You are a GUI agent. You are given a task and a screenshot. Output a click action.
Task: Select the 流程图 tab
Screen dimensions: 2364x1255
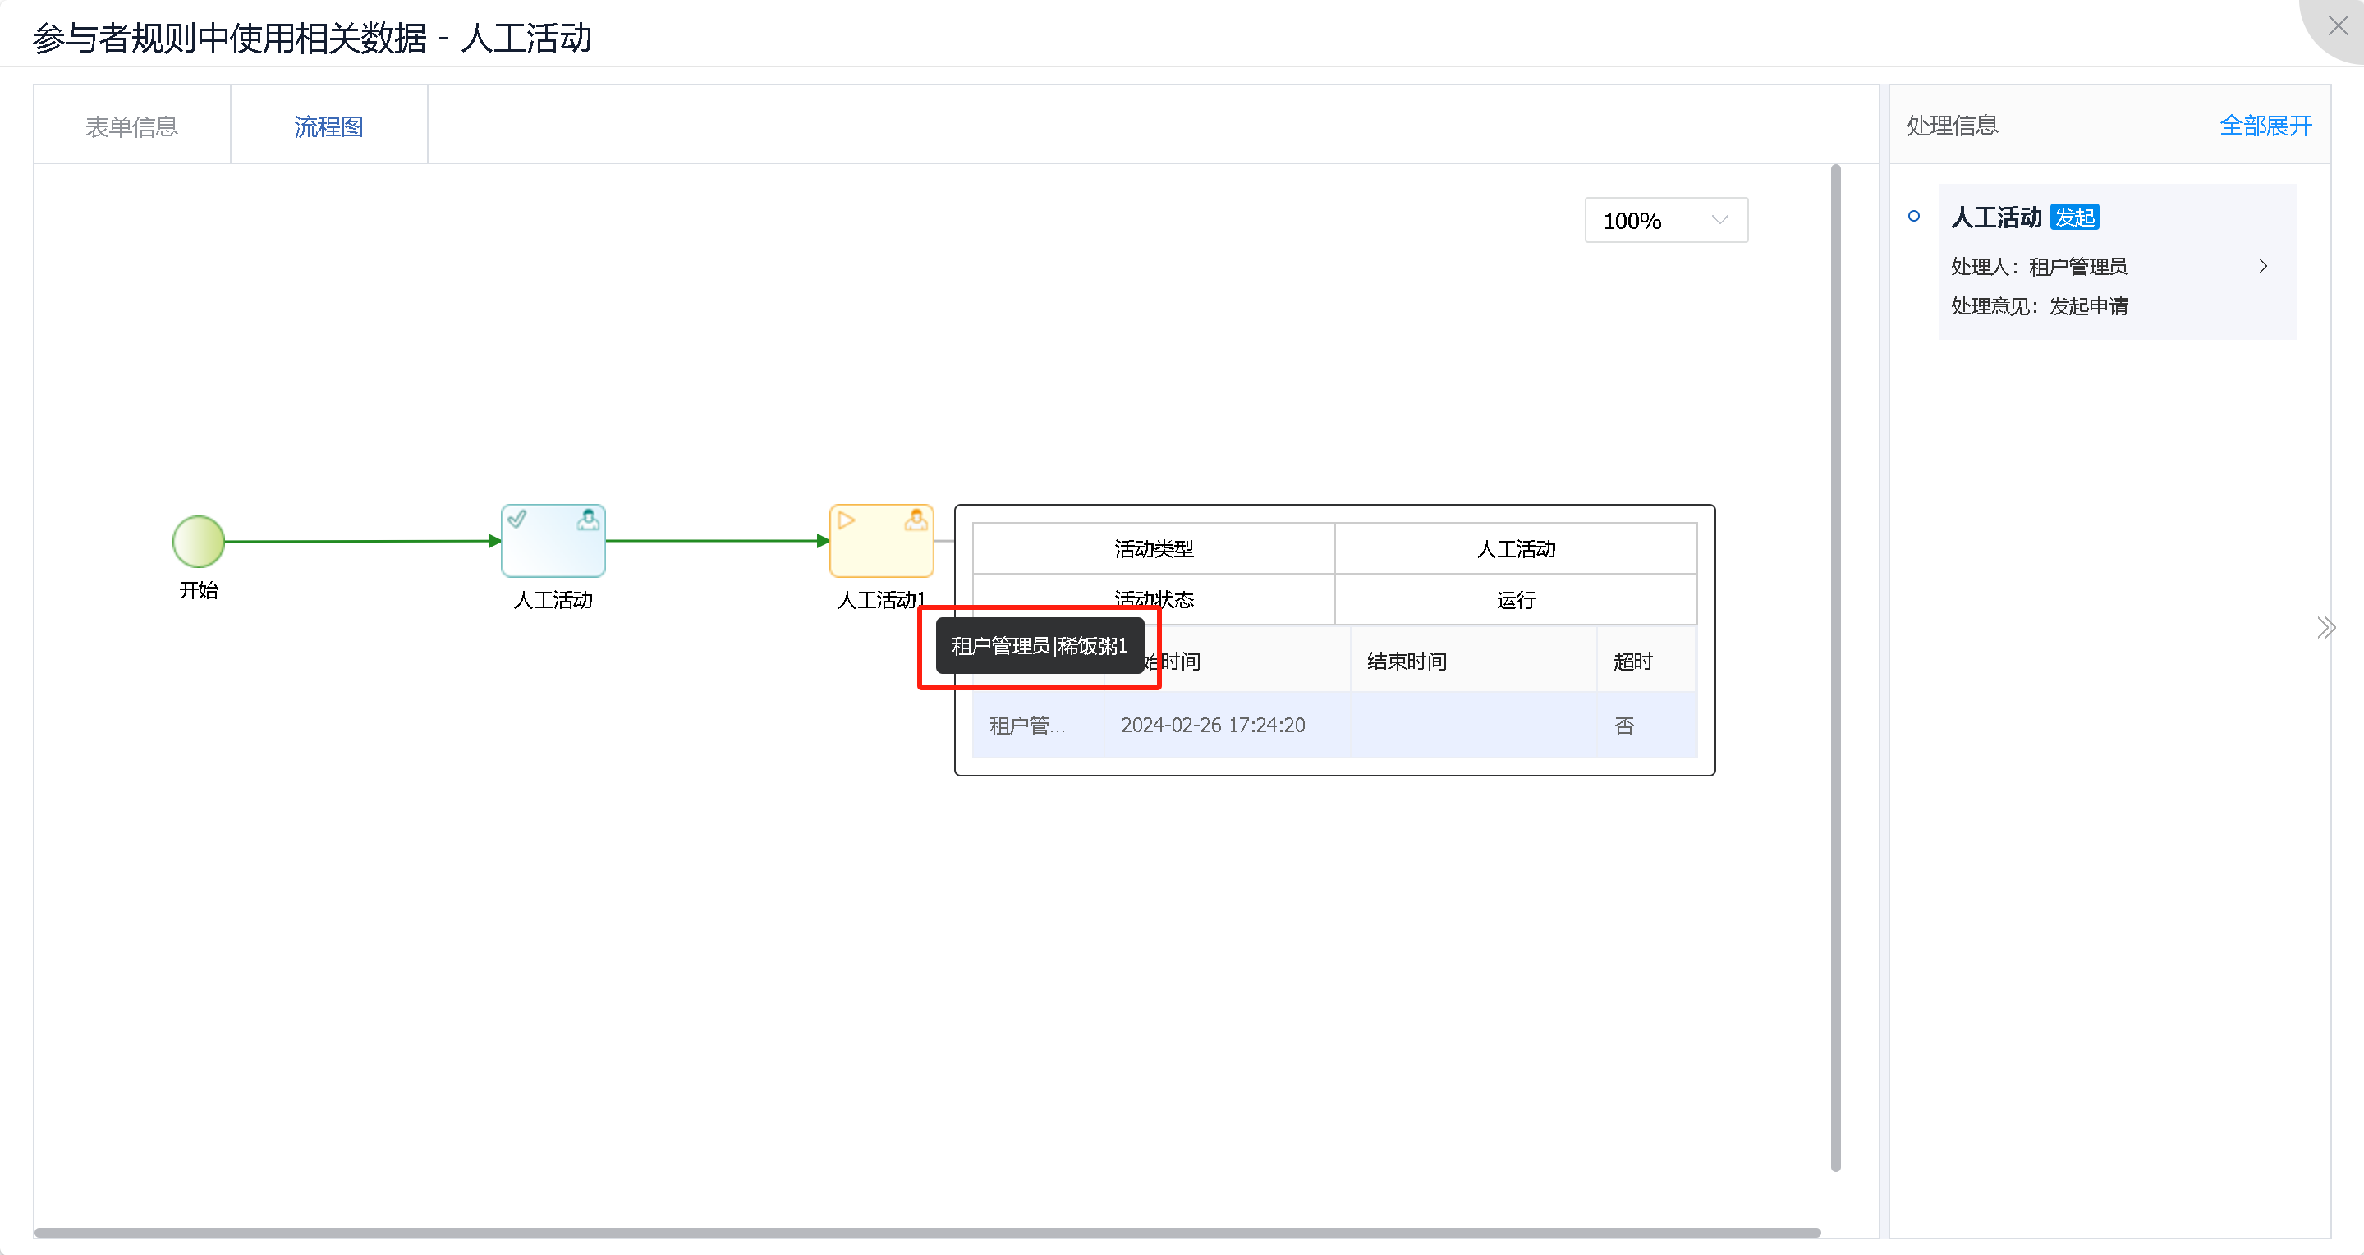pyautogui.click(x=328, y=125)
